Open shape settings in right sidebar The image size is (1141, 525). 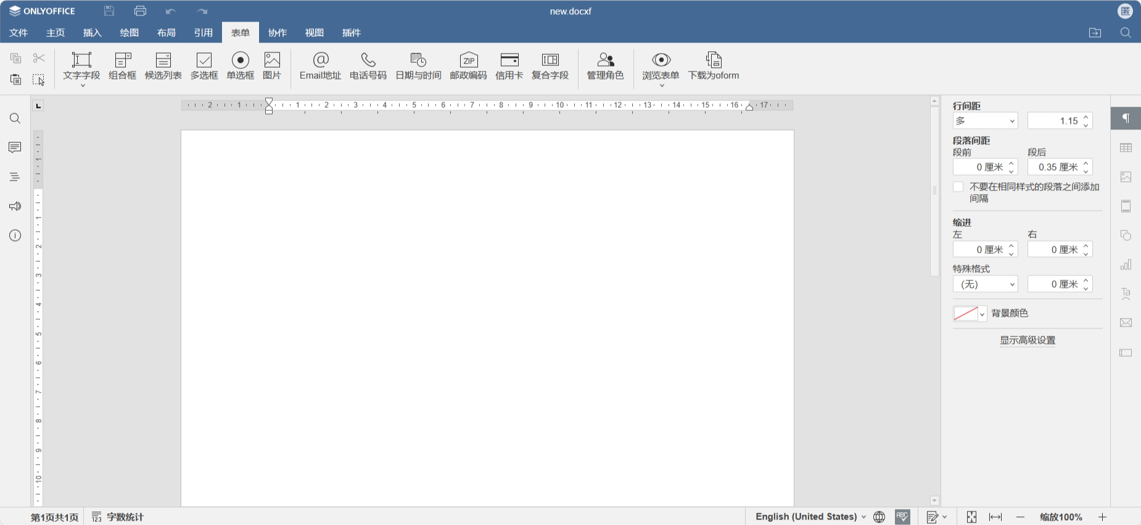(1126, 235)
